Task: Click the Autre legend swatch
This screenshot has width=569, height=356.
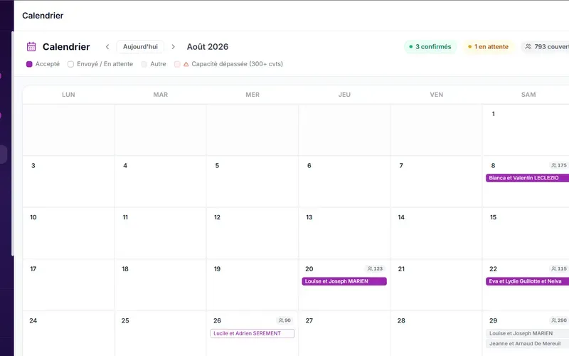Action: pos(144,64)
